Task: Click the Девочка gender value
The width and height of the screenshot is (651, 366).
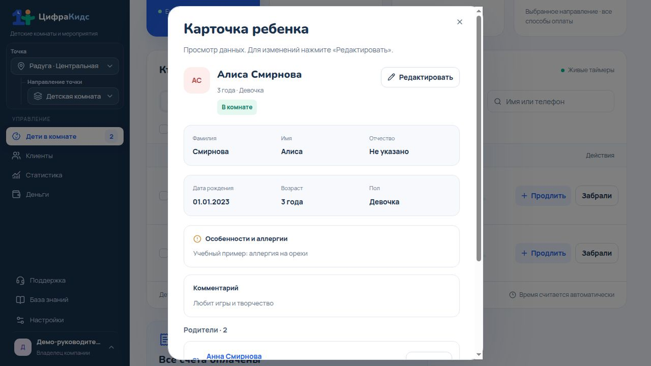Action: pos(384,202)
